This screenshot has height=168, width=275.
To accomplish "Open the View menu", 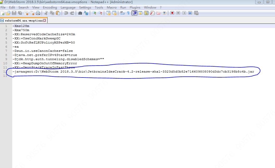I will coord(36,8).
